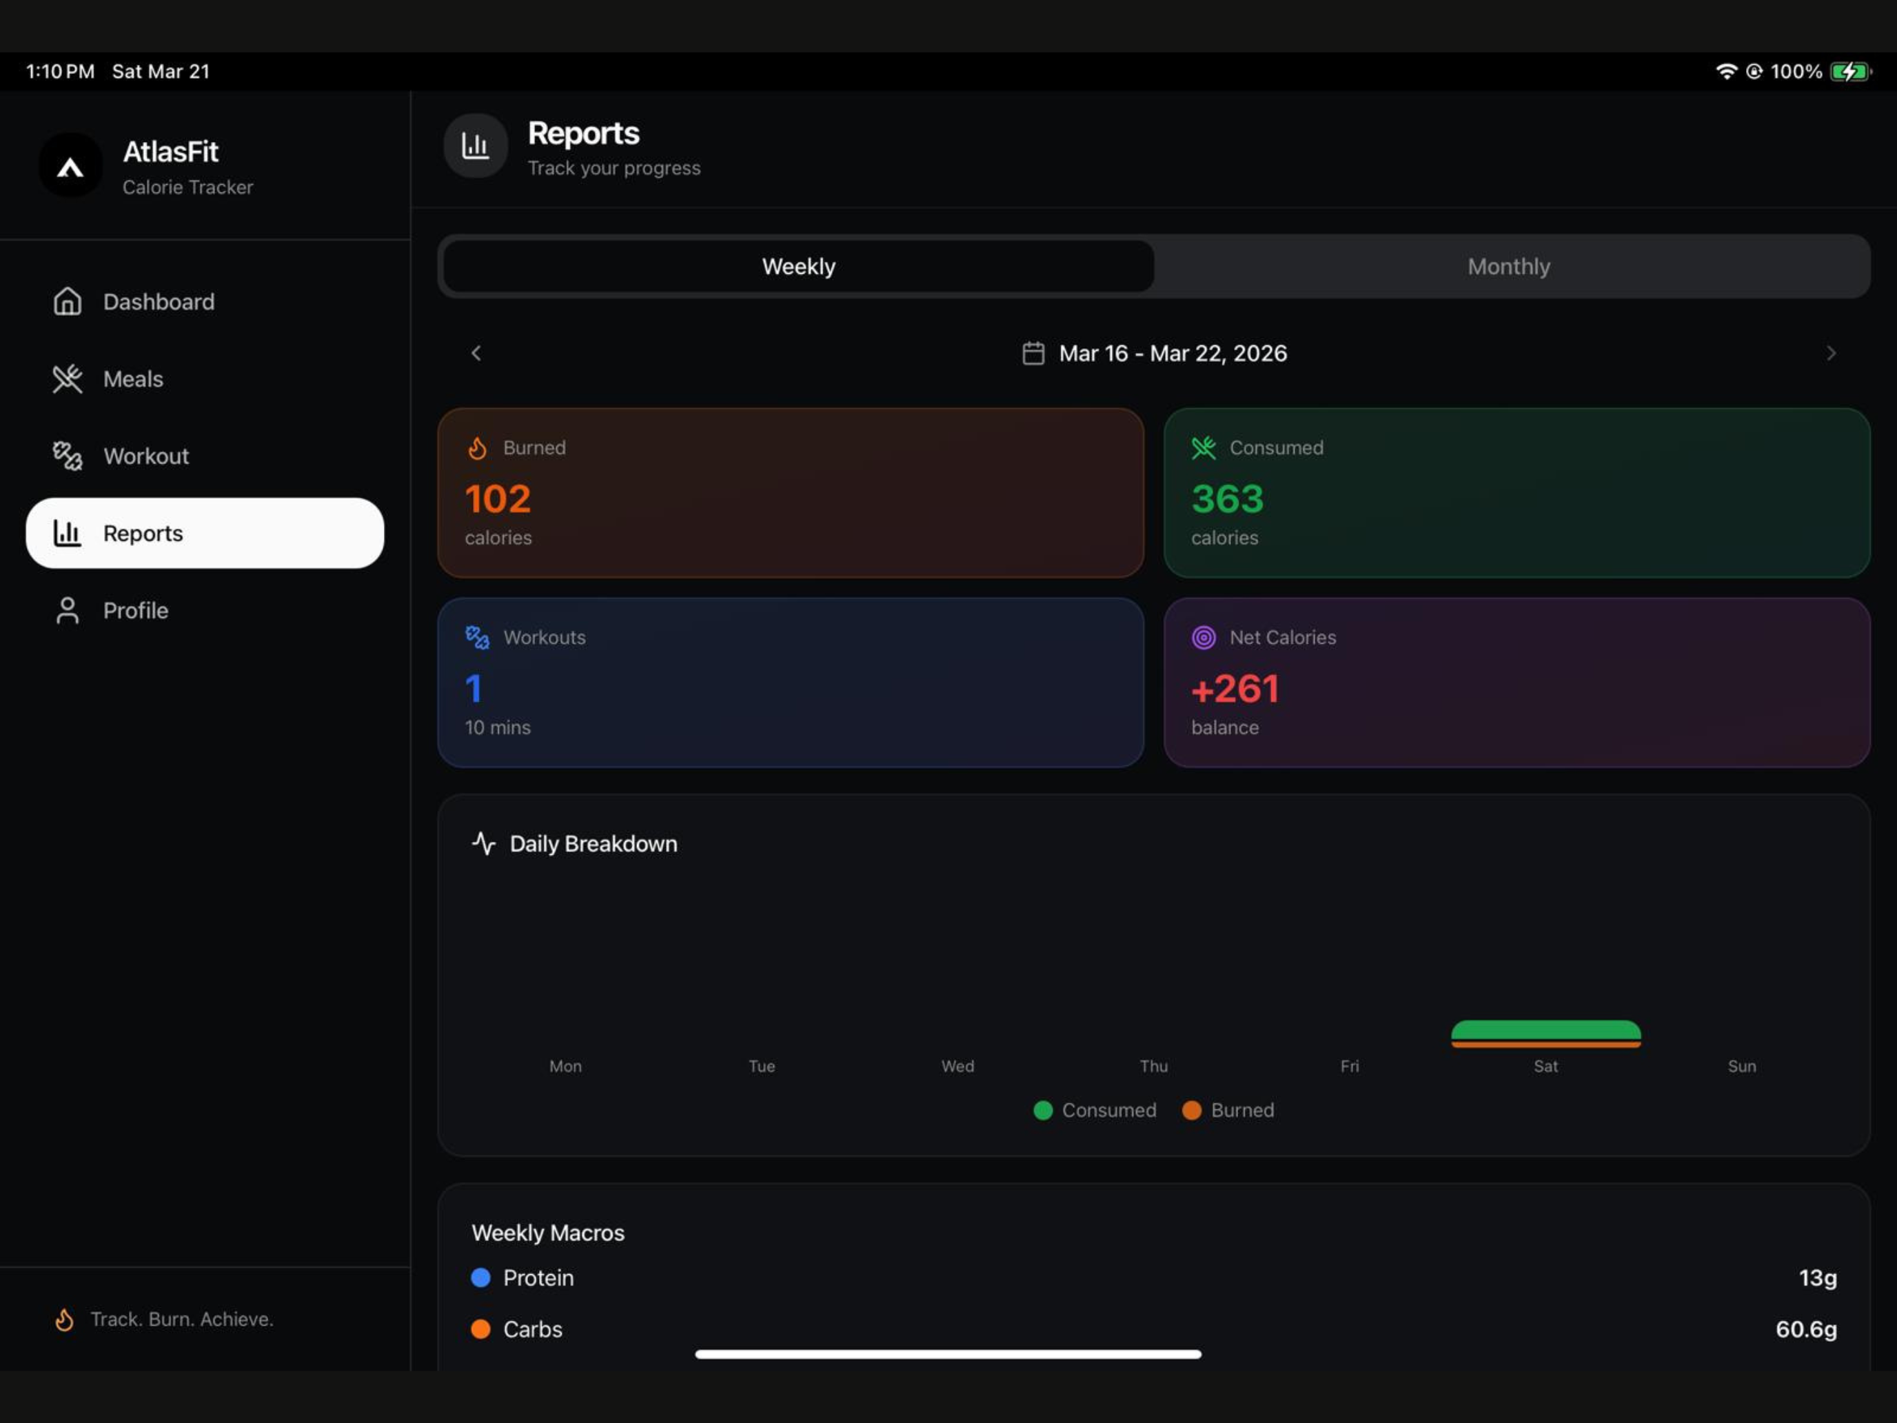The height and width of the screenshot is (1423, 1897).
Task: Click the Track your progress subtitle
Action: click(614, 168)
